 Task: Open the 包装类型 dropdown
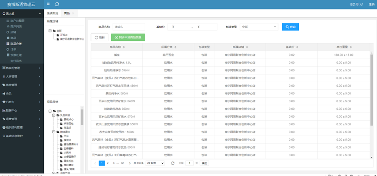click(x=259, y=27)
